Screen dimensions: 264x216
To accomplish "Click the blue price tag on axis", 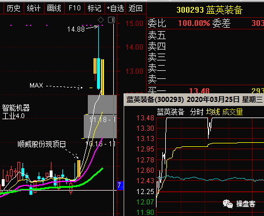I will point(120,185).
